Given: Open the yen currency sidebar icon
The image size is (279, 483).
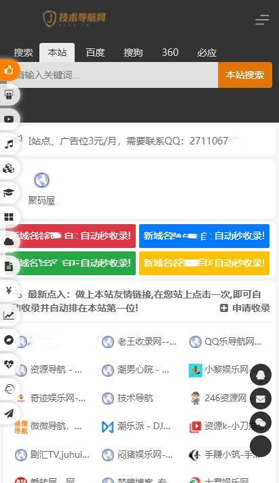Looking at the screenshot, I should (x=9, y=290).
